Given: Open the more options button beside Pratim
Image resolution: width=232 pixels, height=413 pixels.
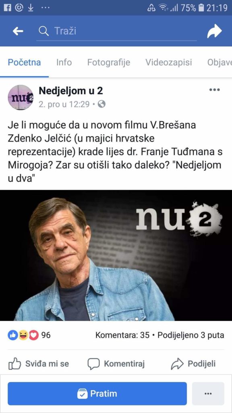Looking at the screenshot, I should point(208,394).
